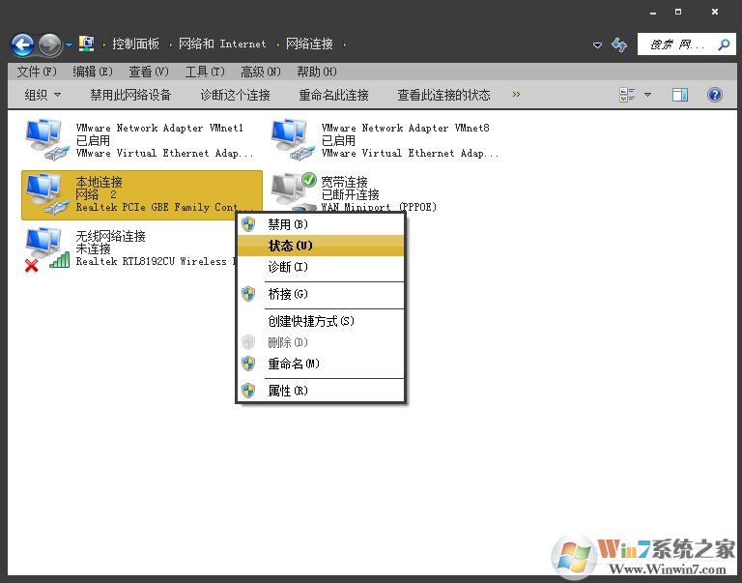
Task: Select VMware Network Adapter VMnet8 icon
Action: point(293,140)
